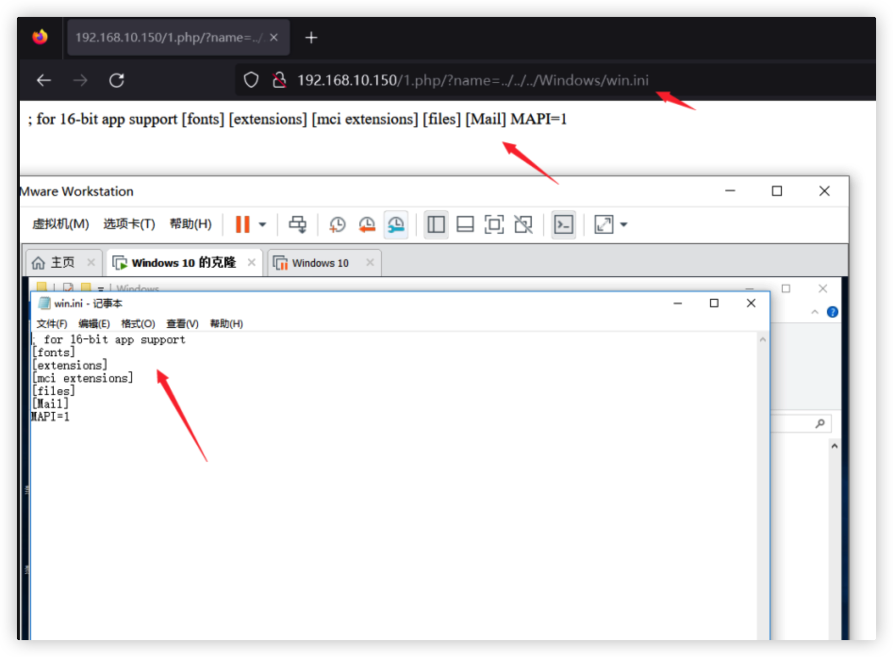Viewport: 893px width, 657px height.
Task: Toggle the thumbnail bar view button
Action: coord(465,225)
